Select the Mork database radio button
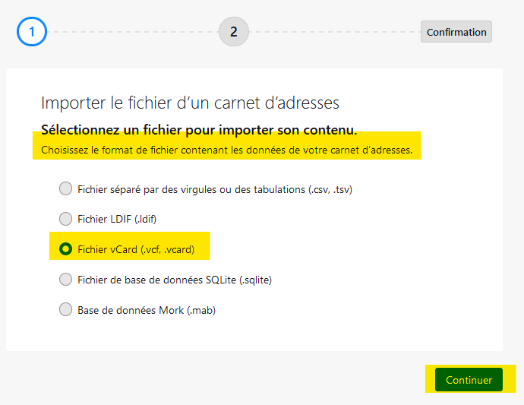Screen dimensions: 524x405 [66, 309]
